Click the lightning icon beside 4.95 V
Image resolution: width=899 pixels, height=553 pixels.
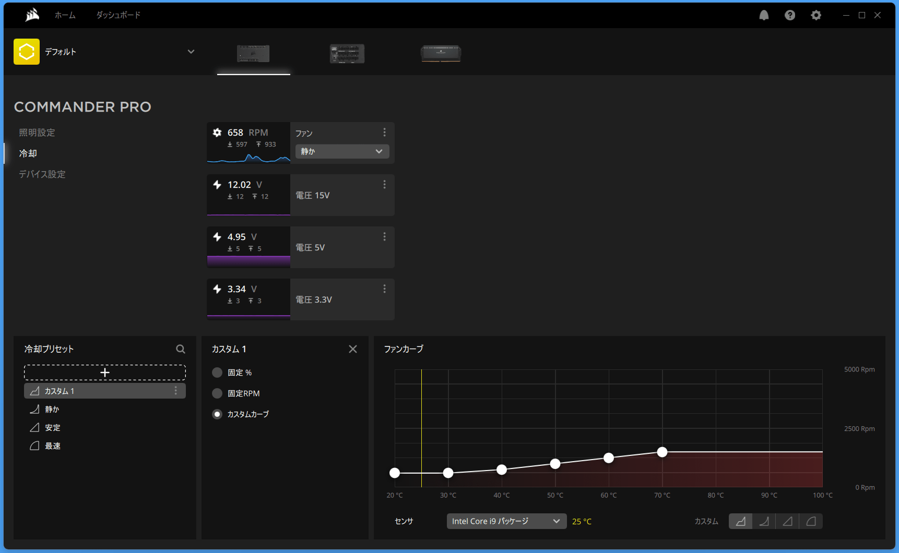click(217, 237)
